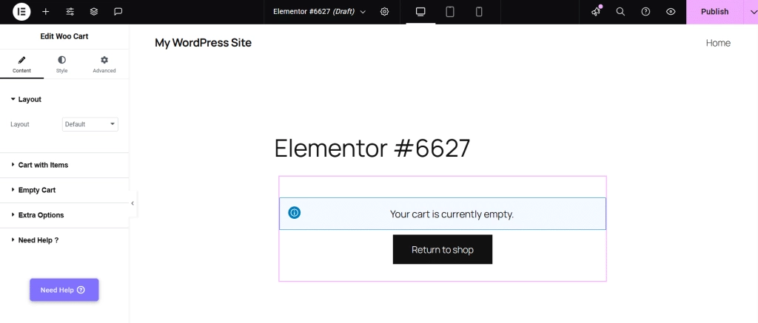Screen dimensions: 758x323
Task: Switch to the Advanced tab
Action: coord(104,64)
